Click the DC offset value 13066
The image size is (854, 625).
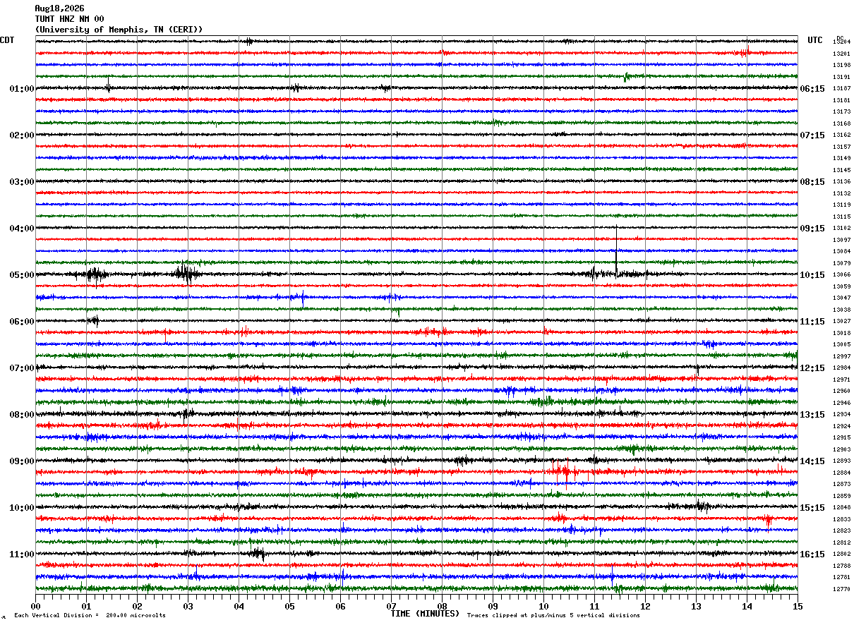(x=842, y=275)
